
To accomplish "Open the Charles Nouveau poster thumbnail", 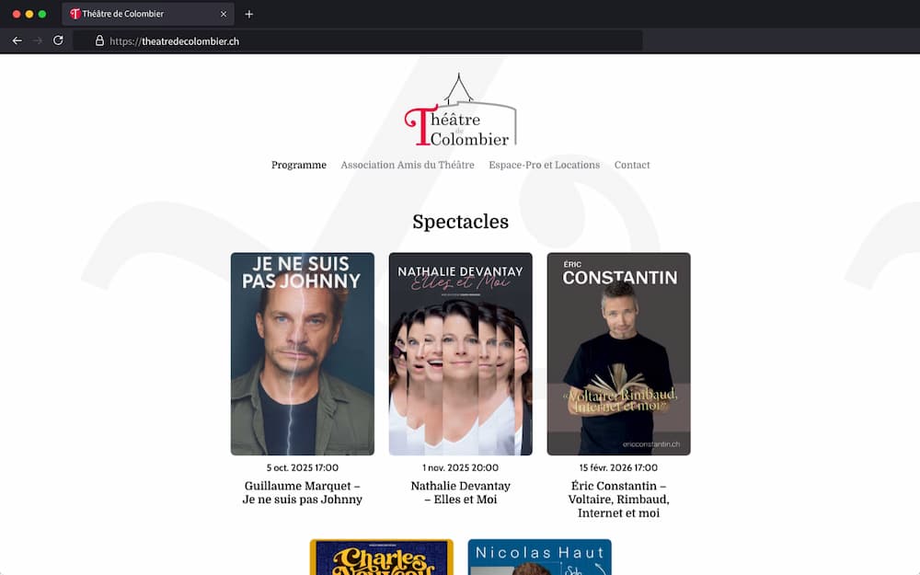I will click(x=382, y=557).
